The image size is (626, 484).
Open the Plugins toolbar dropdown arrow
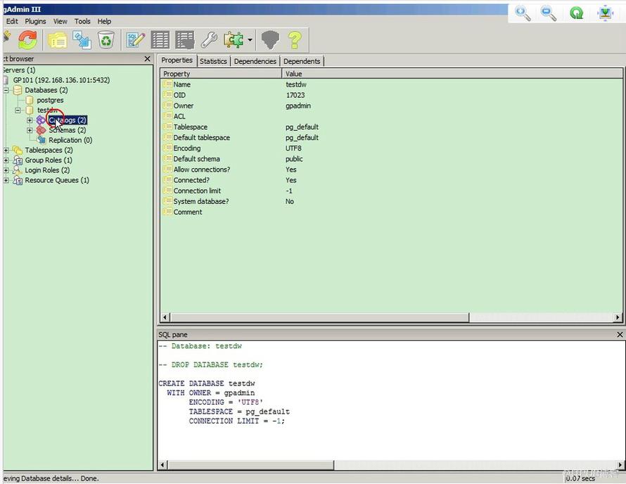click(250, 40)
